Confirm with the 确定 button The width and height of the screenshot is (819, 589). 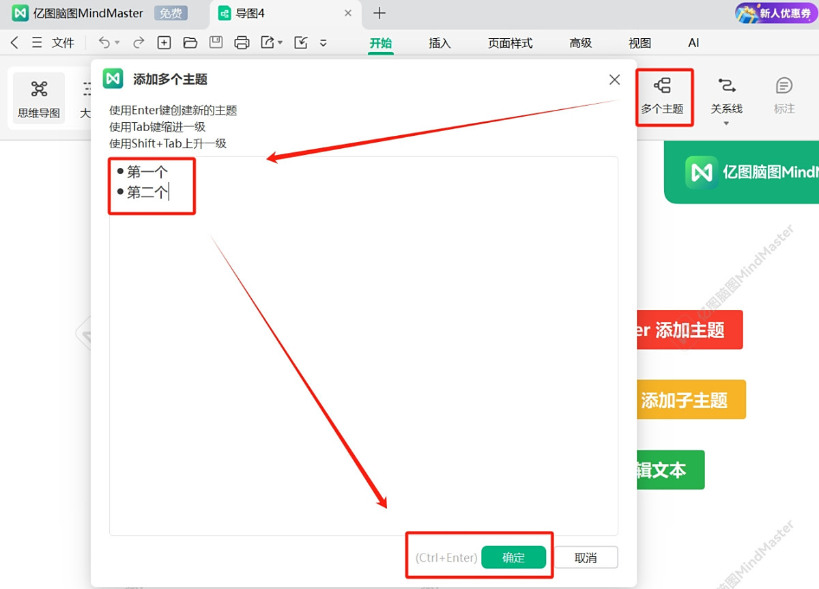pos(513,558)
